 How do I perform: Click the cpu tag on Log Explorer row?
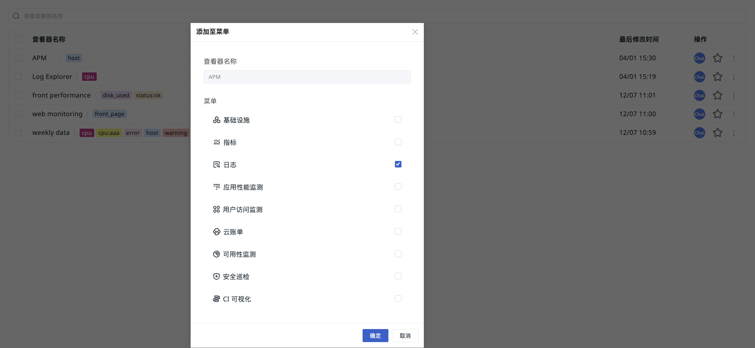89,77
